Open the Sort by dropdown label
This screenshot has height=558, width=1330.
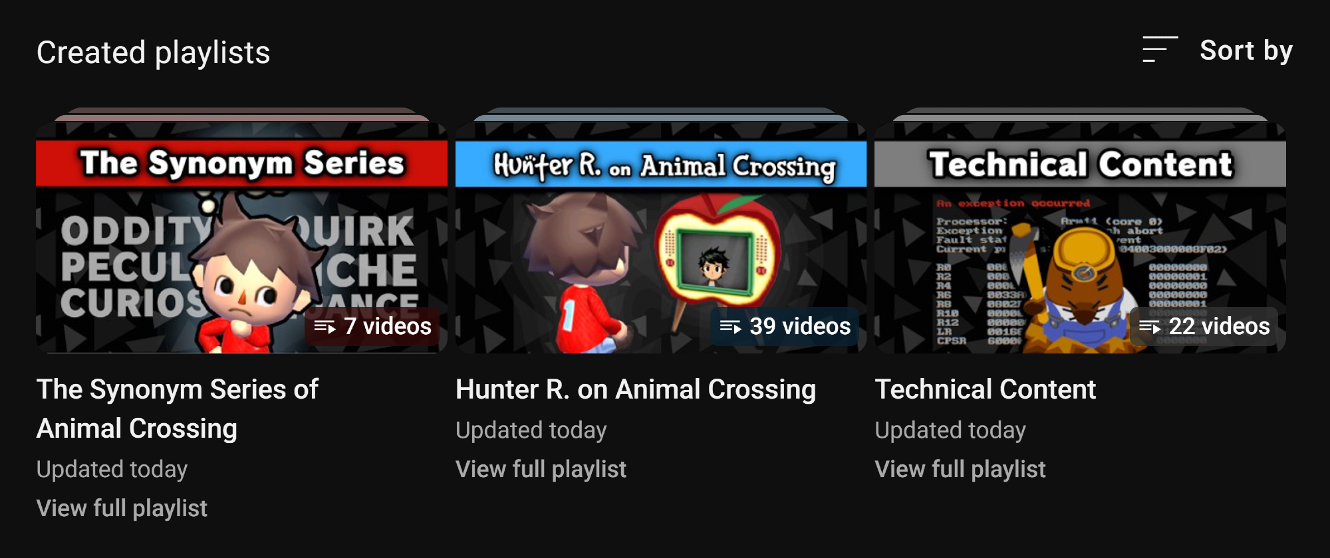(x=1246, y=50)
